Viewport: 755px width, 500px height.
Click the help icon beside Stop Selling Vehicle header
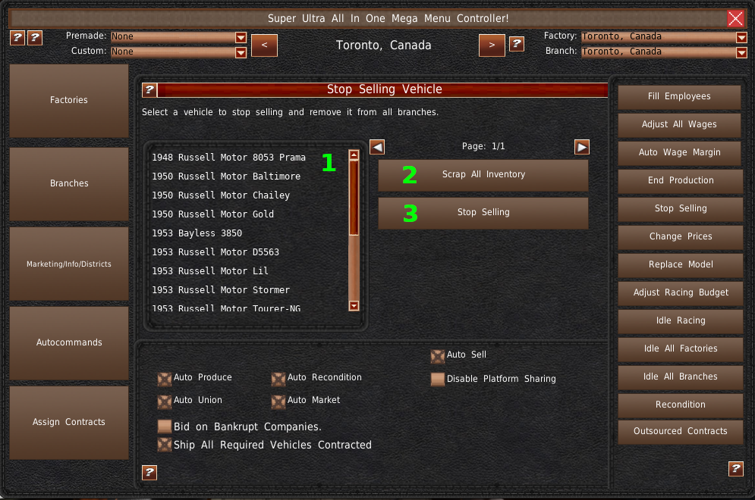(x=149, y=89)
